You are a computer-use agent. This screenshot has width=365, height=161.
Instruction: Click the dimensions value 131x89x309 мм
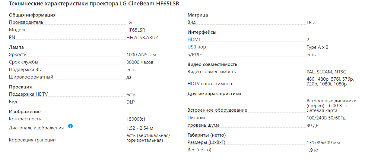click(x=323, y=143)
